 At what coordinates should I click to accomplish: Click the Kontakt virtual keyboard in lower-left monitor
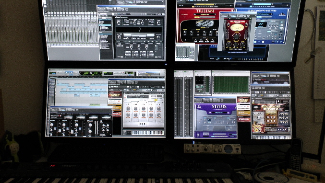pos(147,133)
